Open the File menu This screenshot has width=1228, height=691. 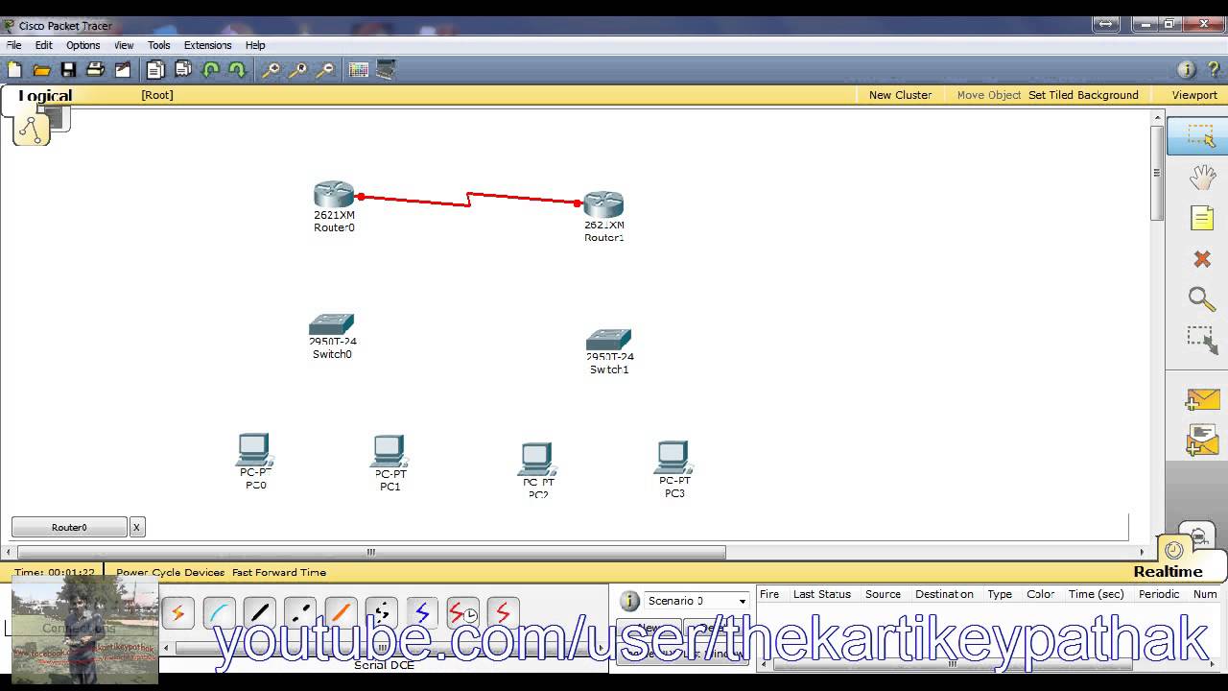pos(14,45)
